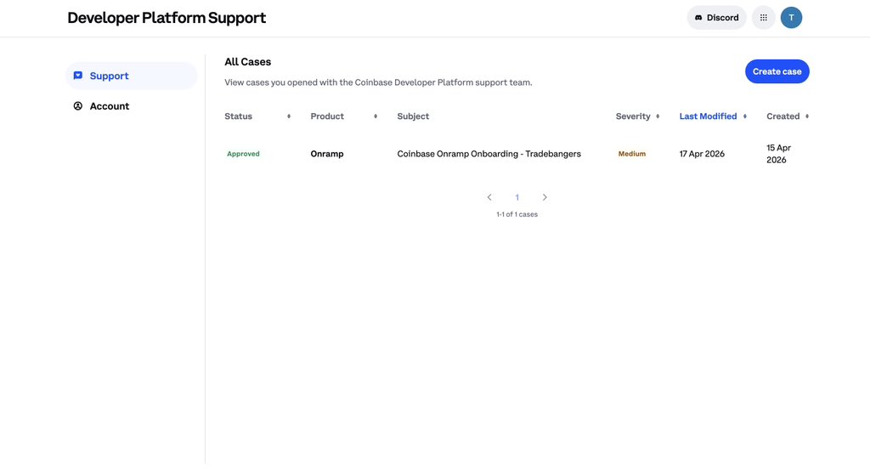Sort cases by the Product column arrows
The width and height of the screenshot is (870, 469).
coord(375,116)
